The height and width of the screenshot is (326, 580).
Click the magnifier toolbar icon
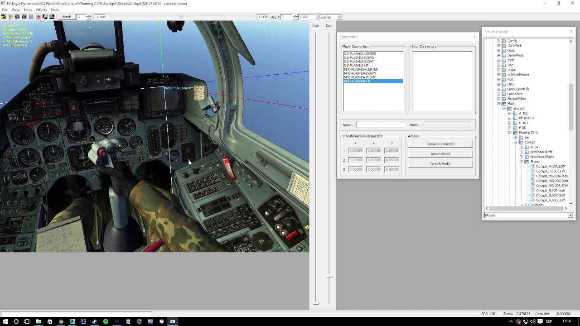(x=45, y=17)
